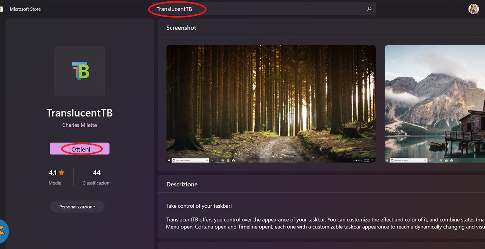This screenshot has height=249, width=485.
Task: Click the 'Take control of your taskbar!' text
Action: 199,206
